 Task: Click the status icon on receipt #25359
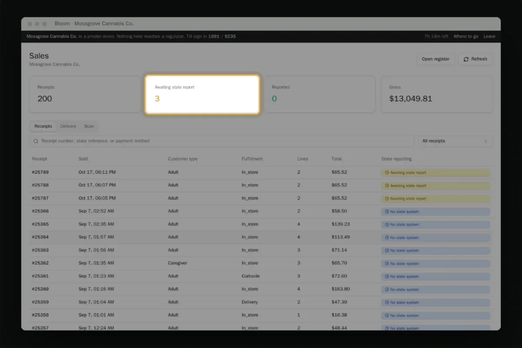point(387,302)
